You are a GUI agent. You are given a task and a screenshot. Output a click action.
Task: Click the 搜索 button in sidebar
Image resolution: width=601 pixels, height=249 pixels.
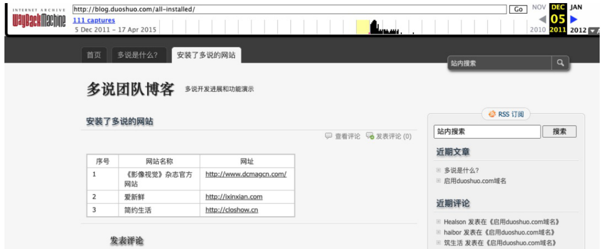pos(559,132)
